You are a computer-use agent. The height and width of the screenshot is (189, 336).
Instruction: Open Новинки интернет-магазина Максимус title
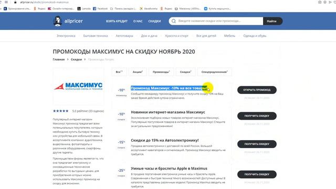(168, 112)
